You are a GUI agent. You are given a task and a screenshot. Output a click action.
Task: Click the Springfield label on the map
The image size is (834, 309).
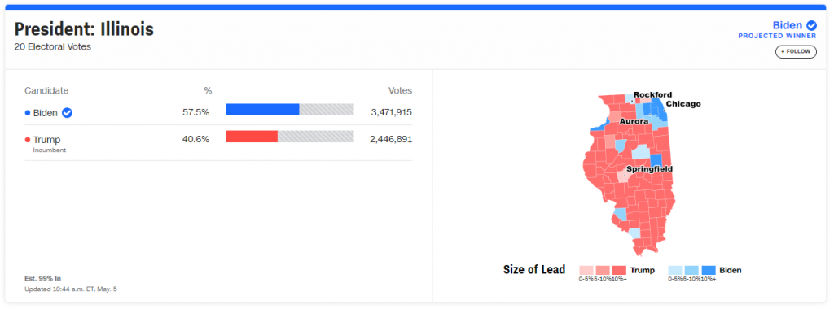pyautogui.click(x=649, y=169)
